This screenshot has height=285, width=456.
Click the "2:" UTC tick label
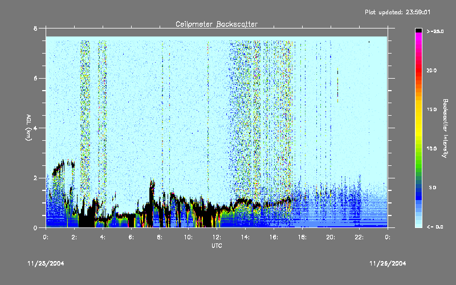pyautogui.click(x=74, y=237)
